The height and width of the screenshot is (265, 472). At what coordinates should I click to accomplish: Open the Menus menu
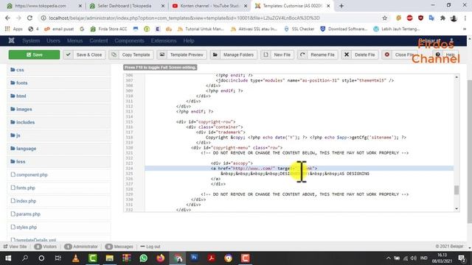74,40
